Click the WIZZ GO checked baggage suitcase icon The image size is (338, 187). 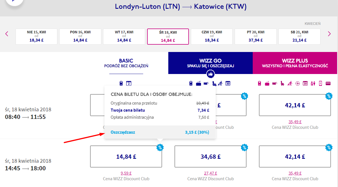coord(198,83)
